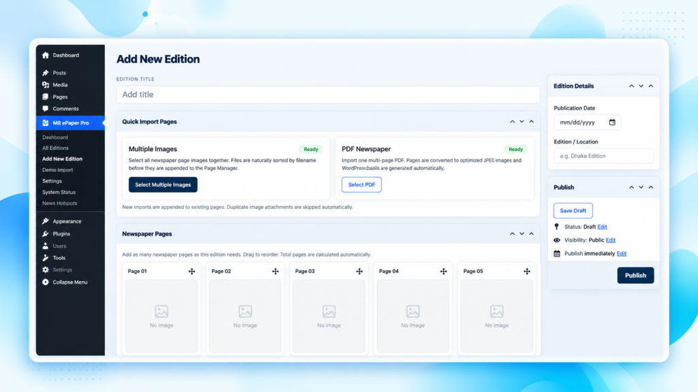Click the Plugins icon in sidebar
This screenshot has width=698, height=392.
click(x=46, y=234)
